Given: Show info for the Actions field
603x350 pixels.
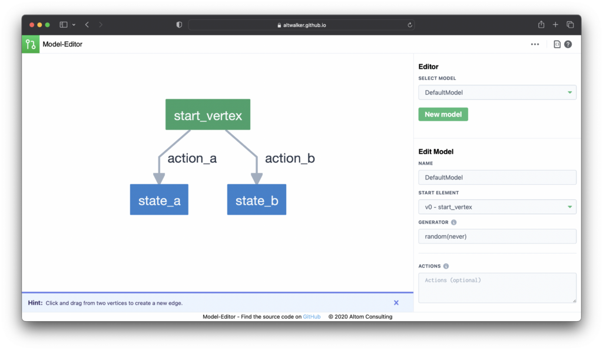Looking at the screenshot, I should click(x=446, y=266).
